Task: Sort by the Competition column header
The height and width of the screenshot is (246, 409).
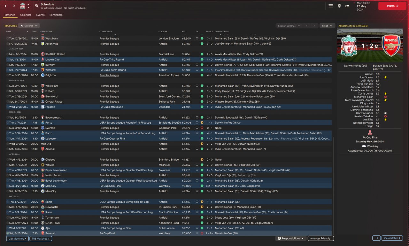Action: 106,32
